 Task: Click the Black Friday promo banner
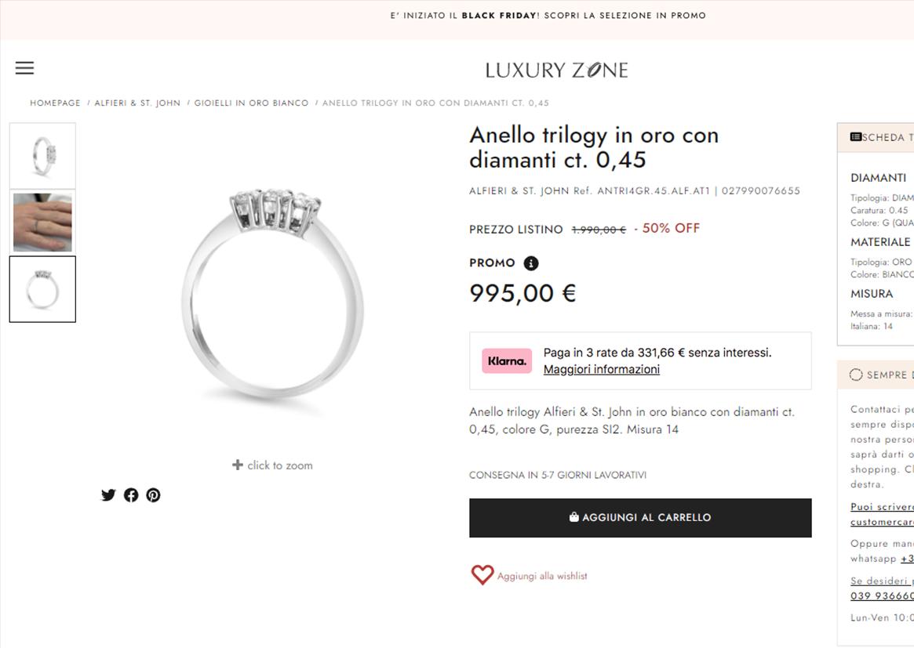pos(548,16)
